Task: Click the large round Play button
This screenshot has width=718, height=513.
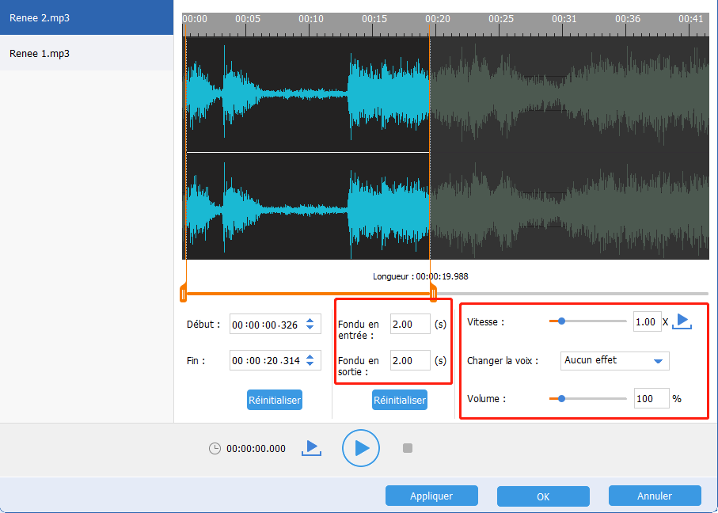Action: (361, 448)
